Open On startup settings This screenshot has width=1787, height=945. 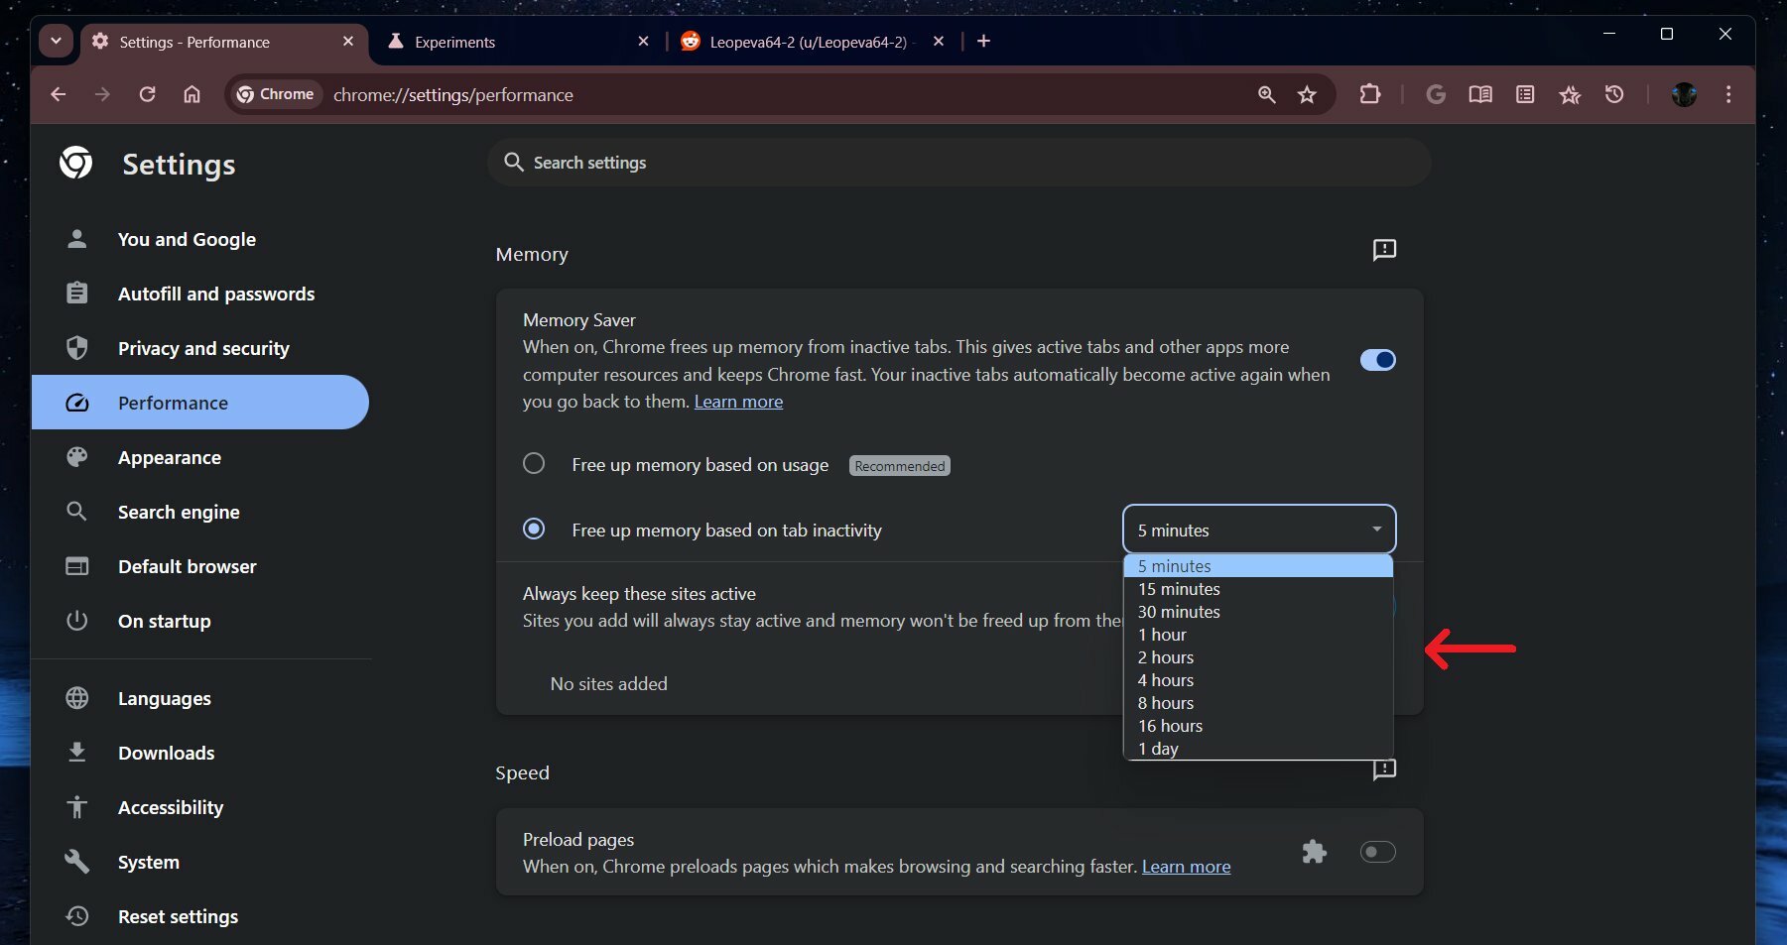pos(200,621)
